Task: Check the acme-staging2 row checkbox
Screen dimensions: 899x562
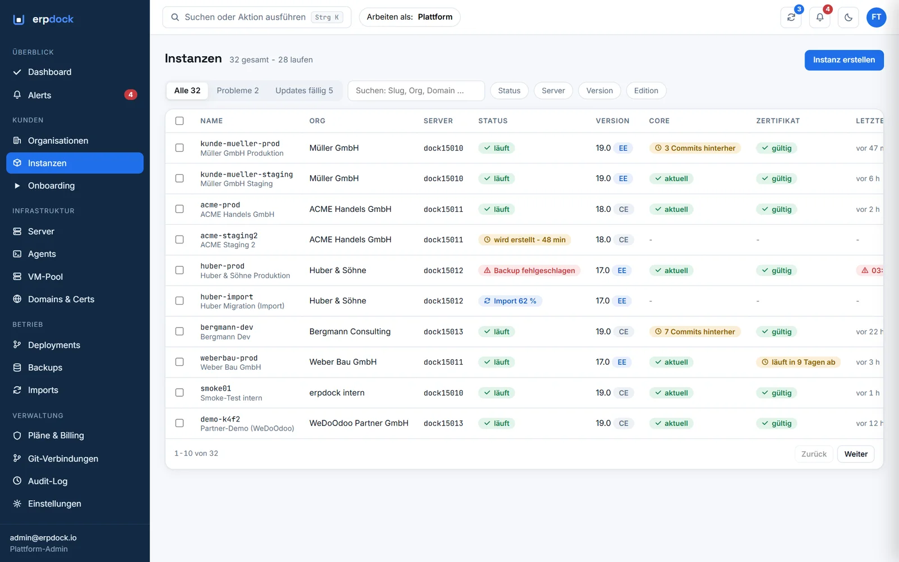Action: [x=179, y=239]
